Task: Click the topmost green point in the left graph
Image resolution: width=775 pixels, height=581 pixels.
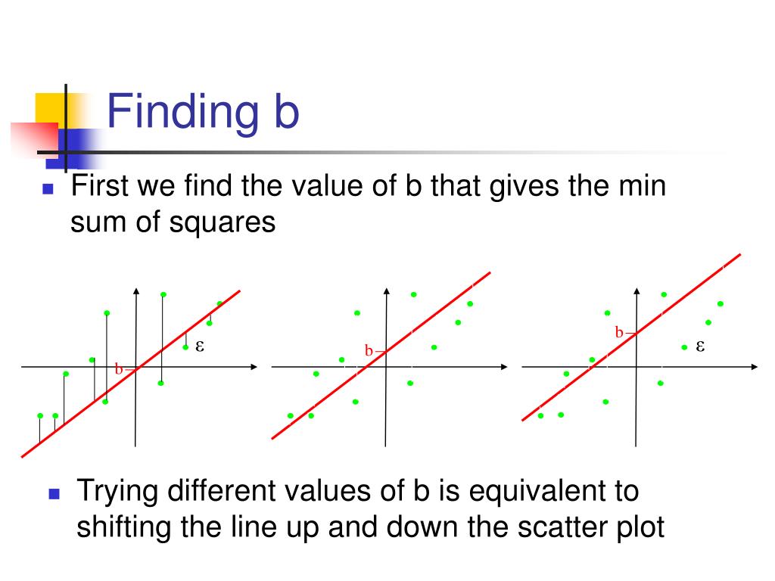Action: coord(163,294)
